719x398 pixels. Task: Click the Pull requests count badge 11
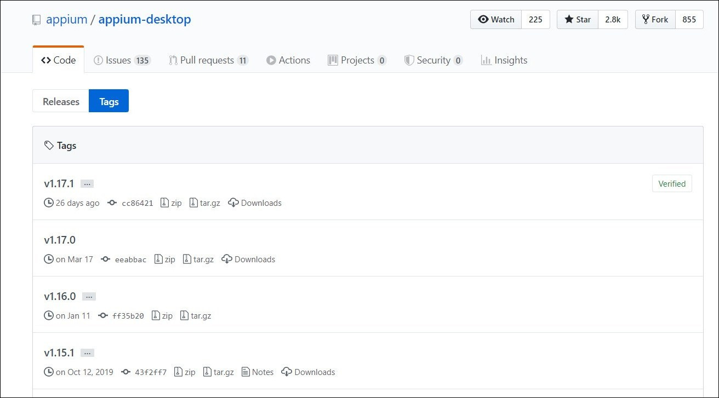[242, 61]
